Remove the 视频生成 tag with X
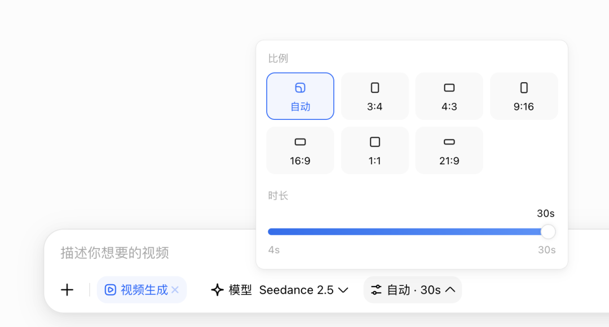The height and width of the screenshot is (327, 609). click(x=175, y=290)
